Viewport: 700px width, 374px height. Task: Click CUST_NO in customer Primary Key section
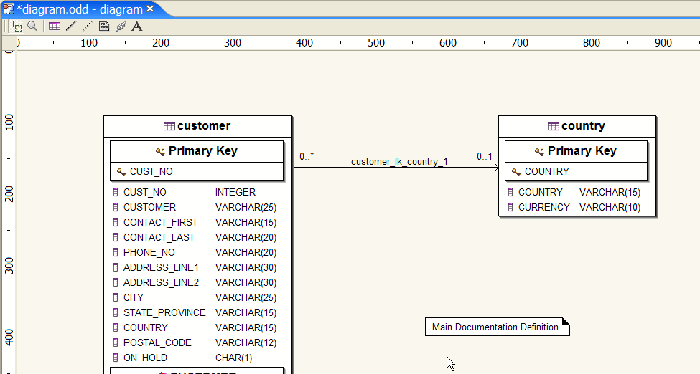pyautogui.click(x=151, y=172)
